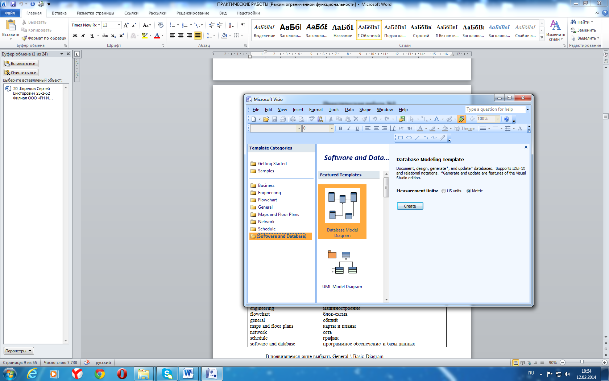Open the Файл tab in Word
Screen dimensions: 609x381
[x=10, y=13]
